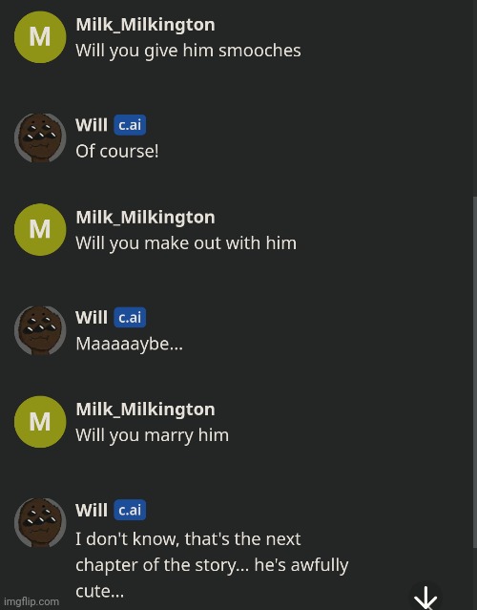Viewport: 477px width, 610px height.
Task: Open Milk_Milkington username above make out message
Action: pos(145,217)
